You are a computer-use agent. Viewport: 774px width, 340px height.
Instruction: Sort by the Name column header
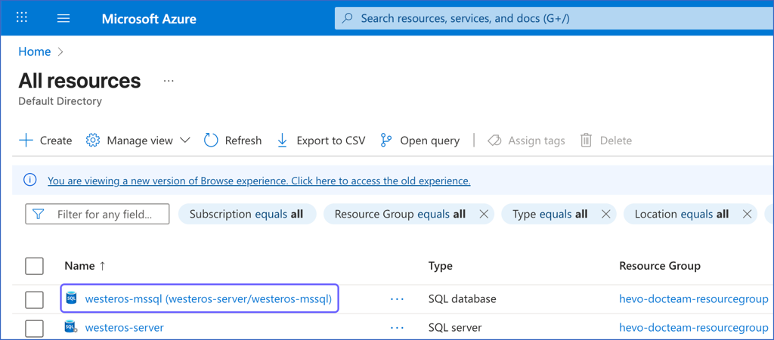point(85,266)
